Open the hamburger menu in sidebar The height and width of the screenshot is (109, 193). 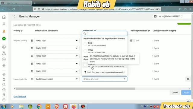4,23
